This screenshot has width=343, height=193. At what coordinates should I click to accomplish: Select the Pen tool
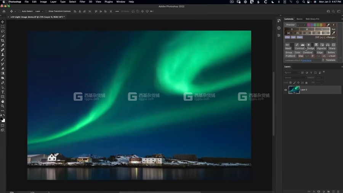pyautogui.click(x=3, y=83)
